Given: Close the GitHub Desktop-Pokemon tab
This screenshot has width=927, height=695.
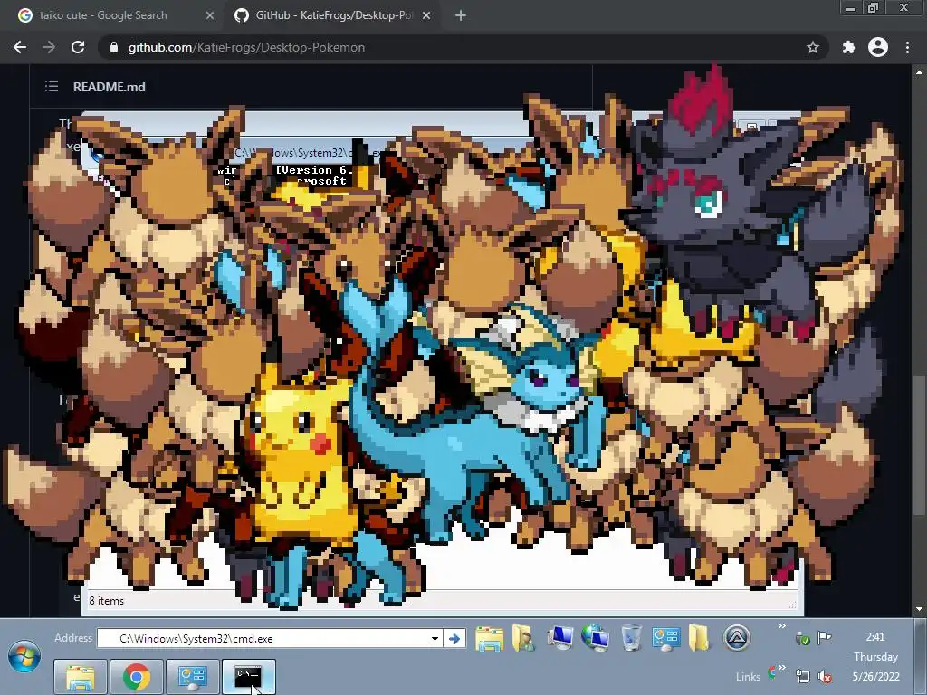Looking at the screenshot, I should tap(426, 16).
